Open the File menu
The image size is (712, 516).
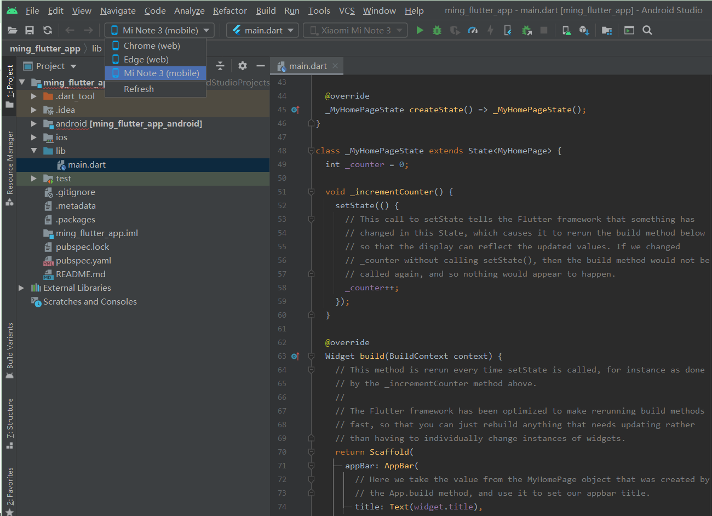(32, 11)
